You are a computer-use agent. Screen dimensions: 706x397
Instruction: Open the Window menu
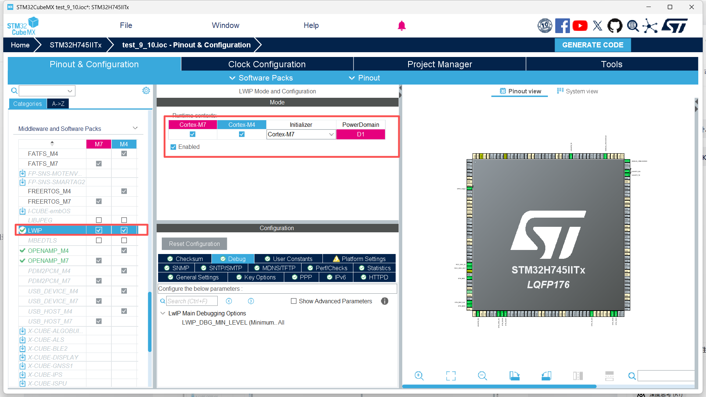pos(225,25)
